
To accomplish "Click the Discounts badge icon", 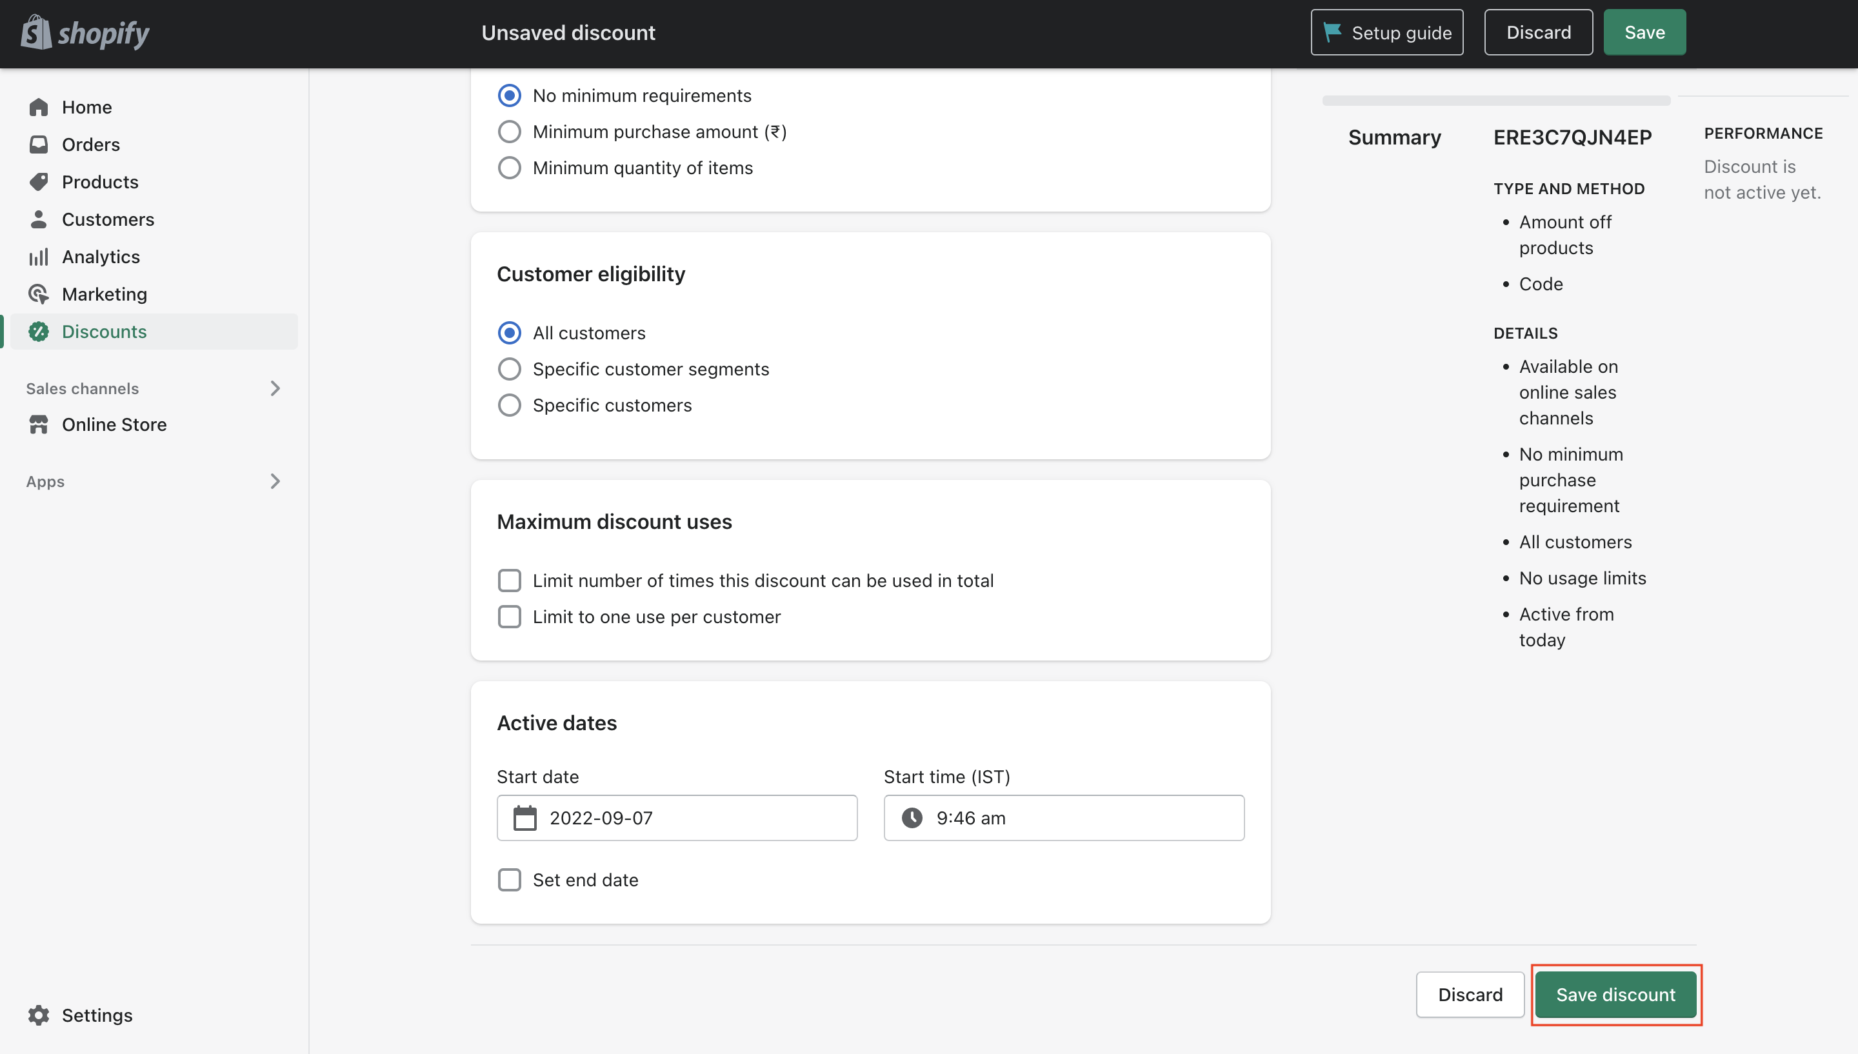I will point(38,332).
